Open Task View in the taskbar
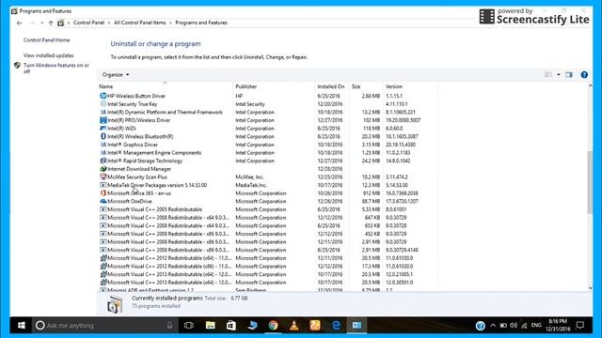Screen dimensions: 602x338 coord(188,326)
